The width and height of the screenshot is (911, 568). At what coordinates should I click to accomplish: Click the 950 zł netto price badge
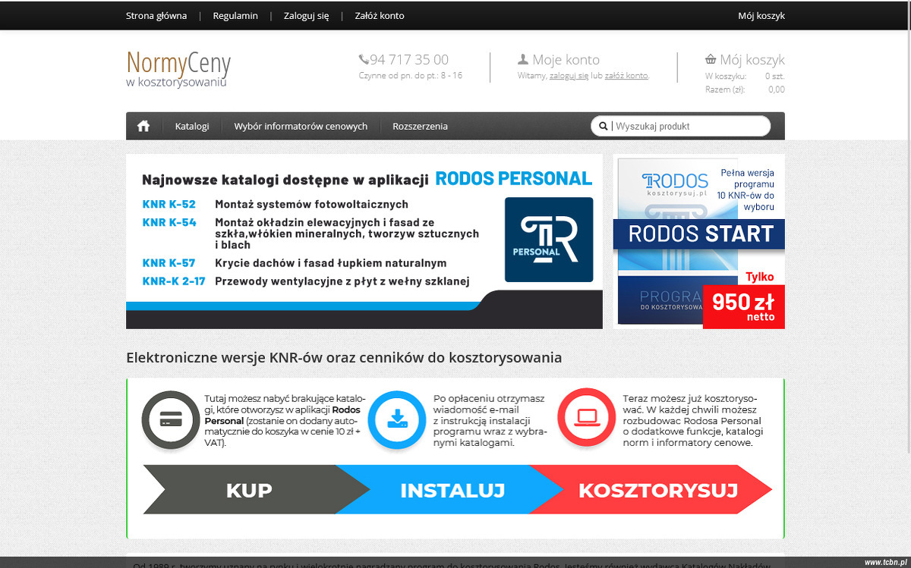click(x=744, y=306)
